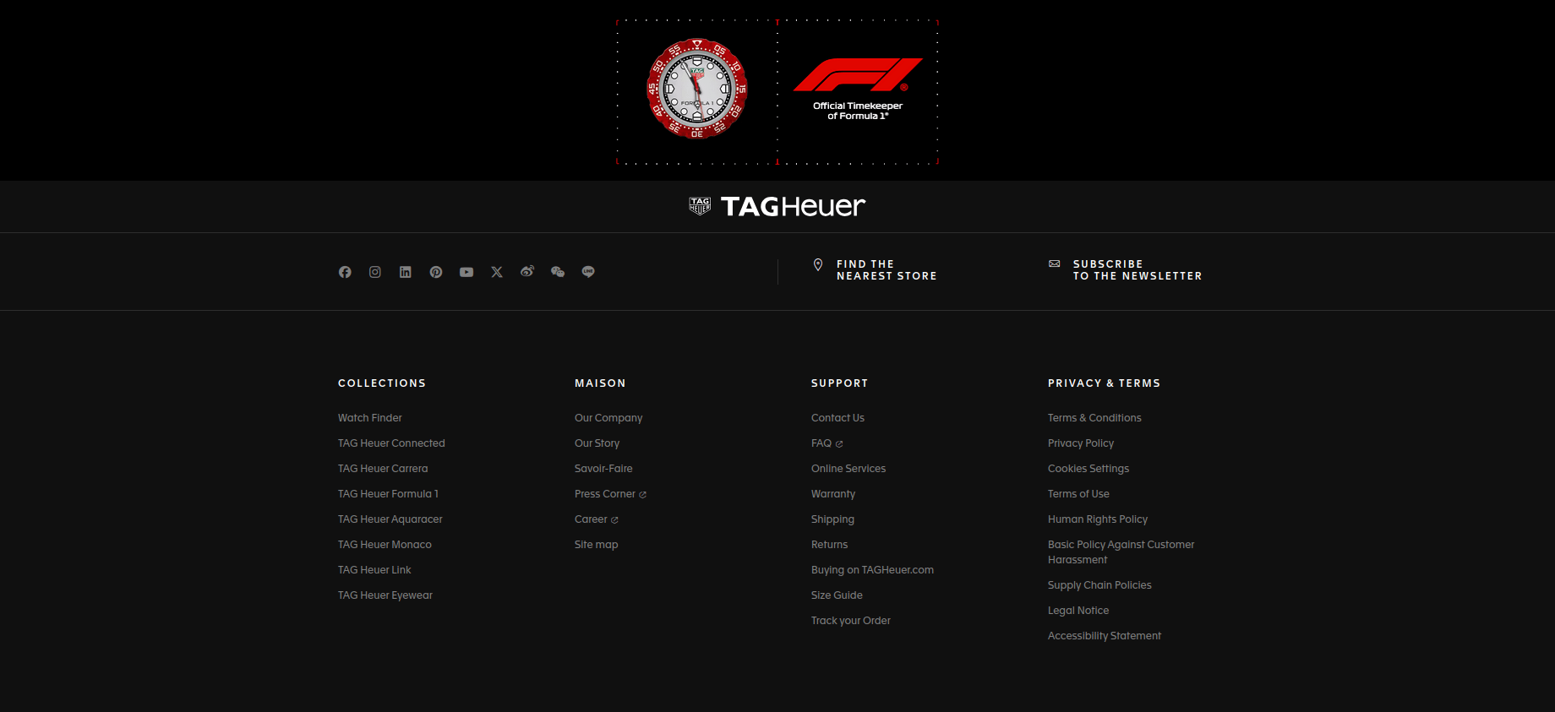
Task: Click Find the Nearest Store
Action: point(886,270)
